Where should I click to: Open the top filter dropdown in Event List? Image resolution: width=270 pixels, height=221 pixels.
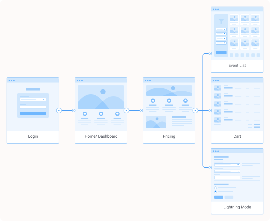(x=221, y=29)
